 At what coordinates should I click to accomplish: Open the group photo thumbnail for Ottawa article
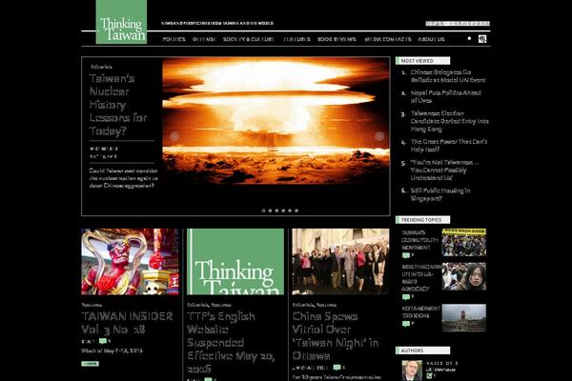pyautogui.click(x=340, y=262)
